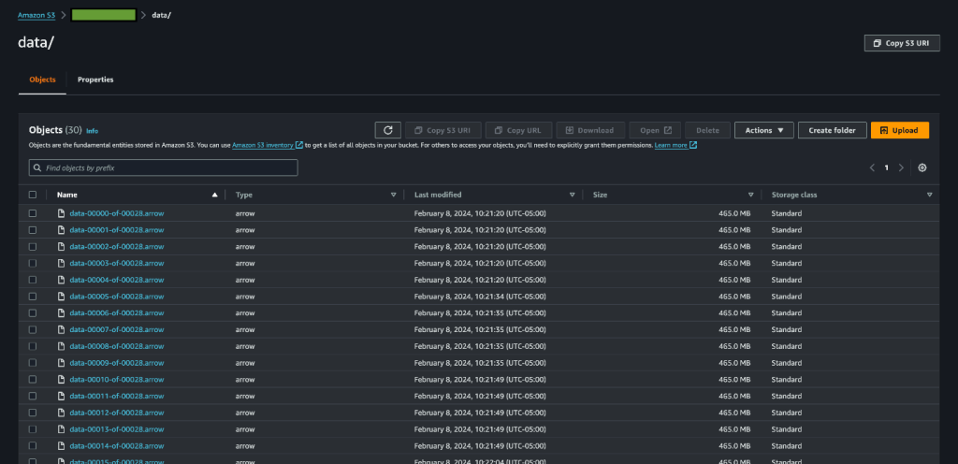Open the Type column filter dropdown
Image resolution: width=958 pixels, height=464 pixels.
click(393, 195)
